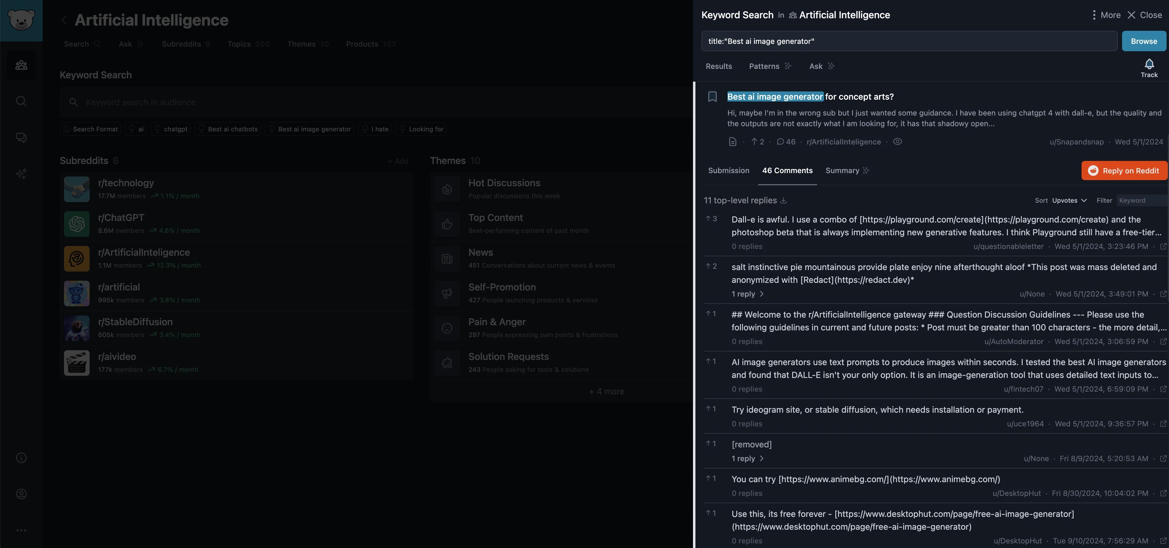Bookmark the concept arts post
Viewport: 1169px width, 548px height.
712,97
